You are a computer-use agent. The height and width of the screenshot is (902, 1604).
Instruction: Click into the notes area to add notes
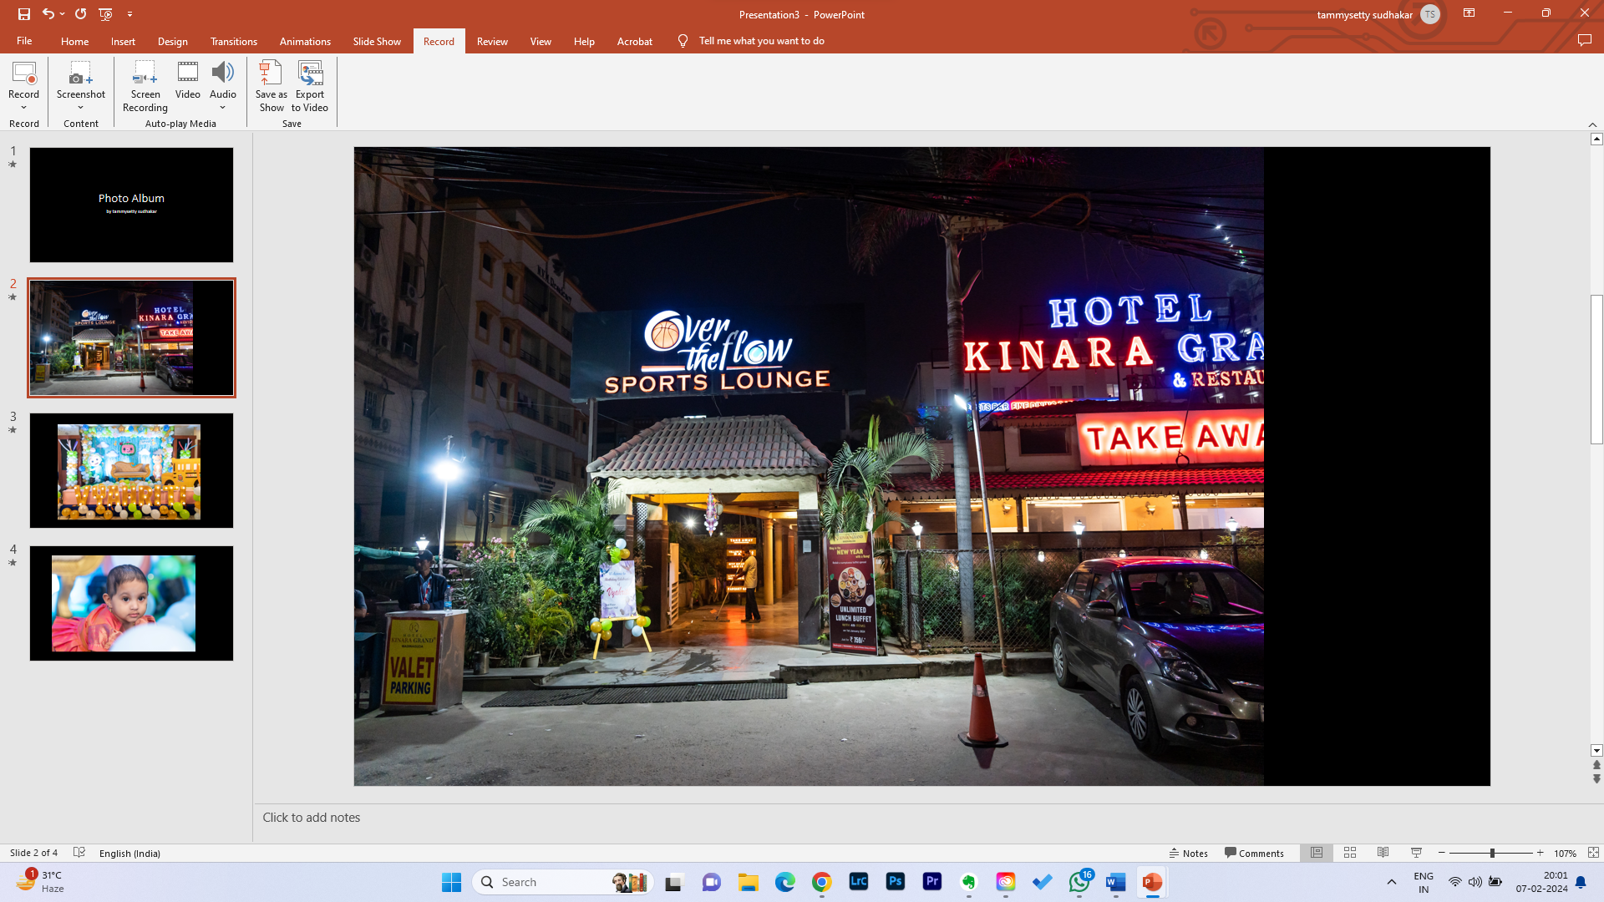pyautogui.click(x=927, y=818)
